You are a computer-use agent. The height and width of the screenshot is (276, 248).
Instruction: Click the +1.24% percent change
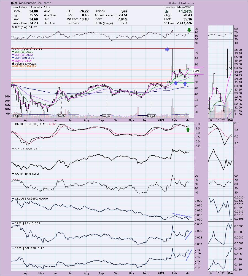[x=185, y=11]
